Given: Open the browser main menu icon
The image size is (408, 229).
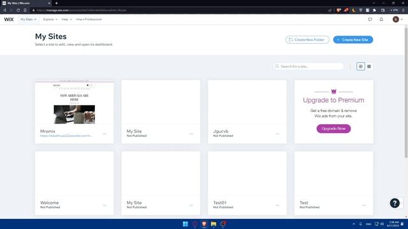Looking at the screenshot, I should pos(404,10).
